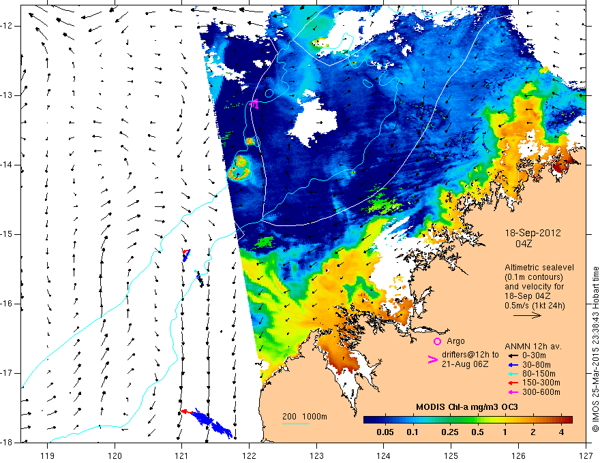Click the cyan bathymetry contour legend line

[296, 424]
